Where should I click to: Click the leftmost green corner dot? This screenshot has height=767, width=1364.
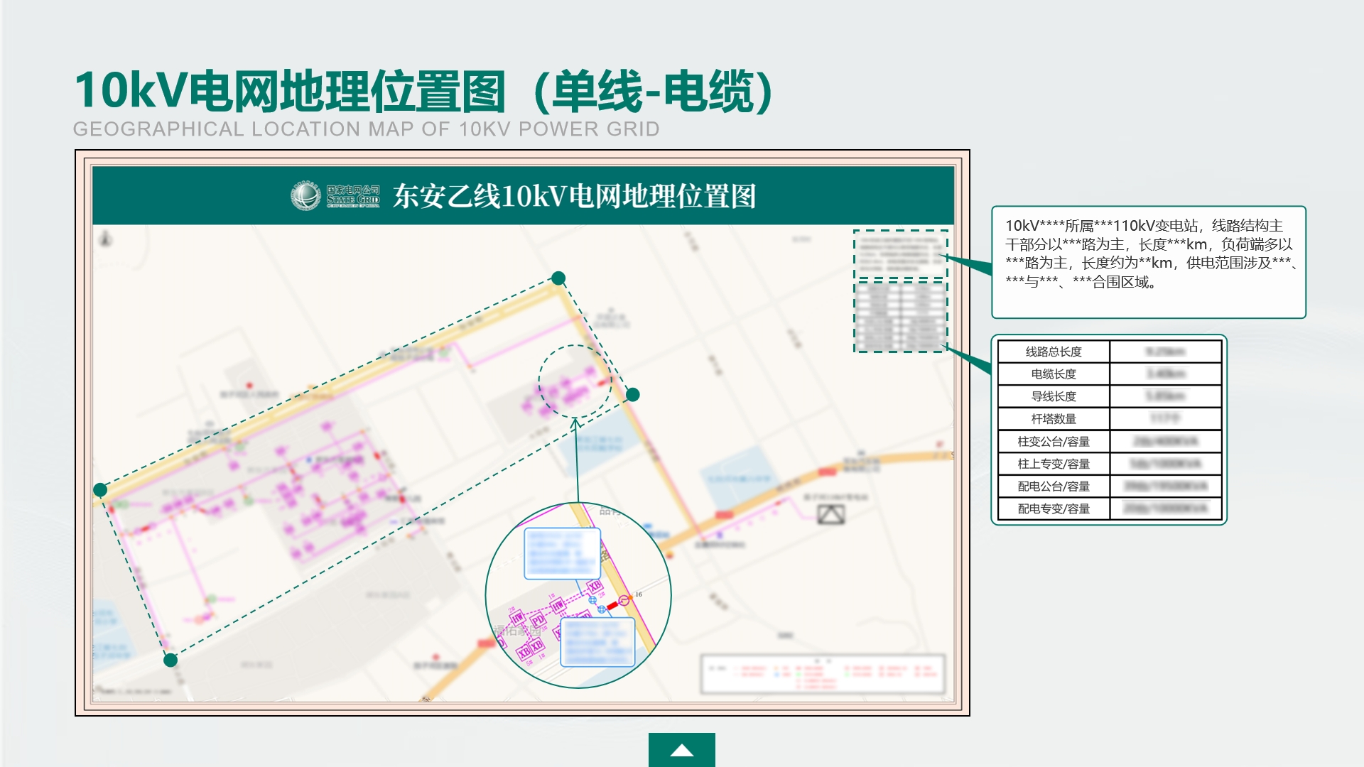click(100, 490)
